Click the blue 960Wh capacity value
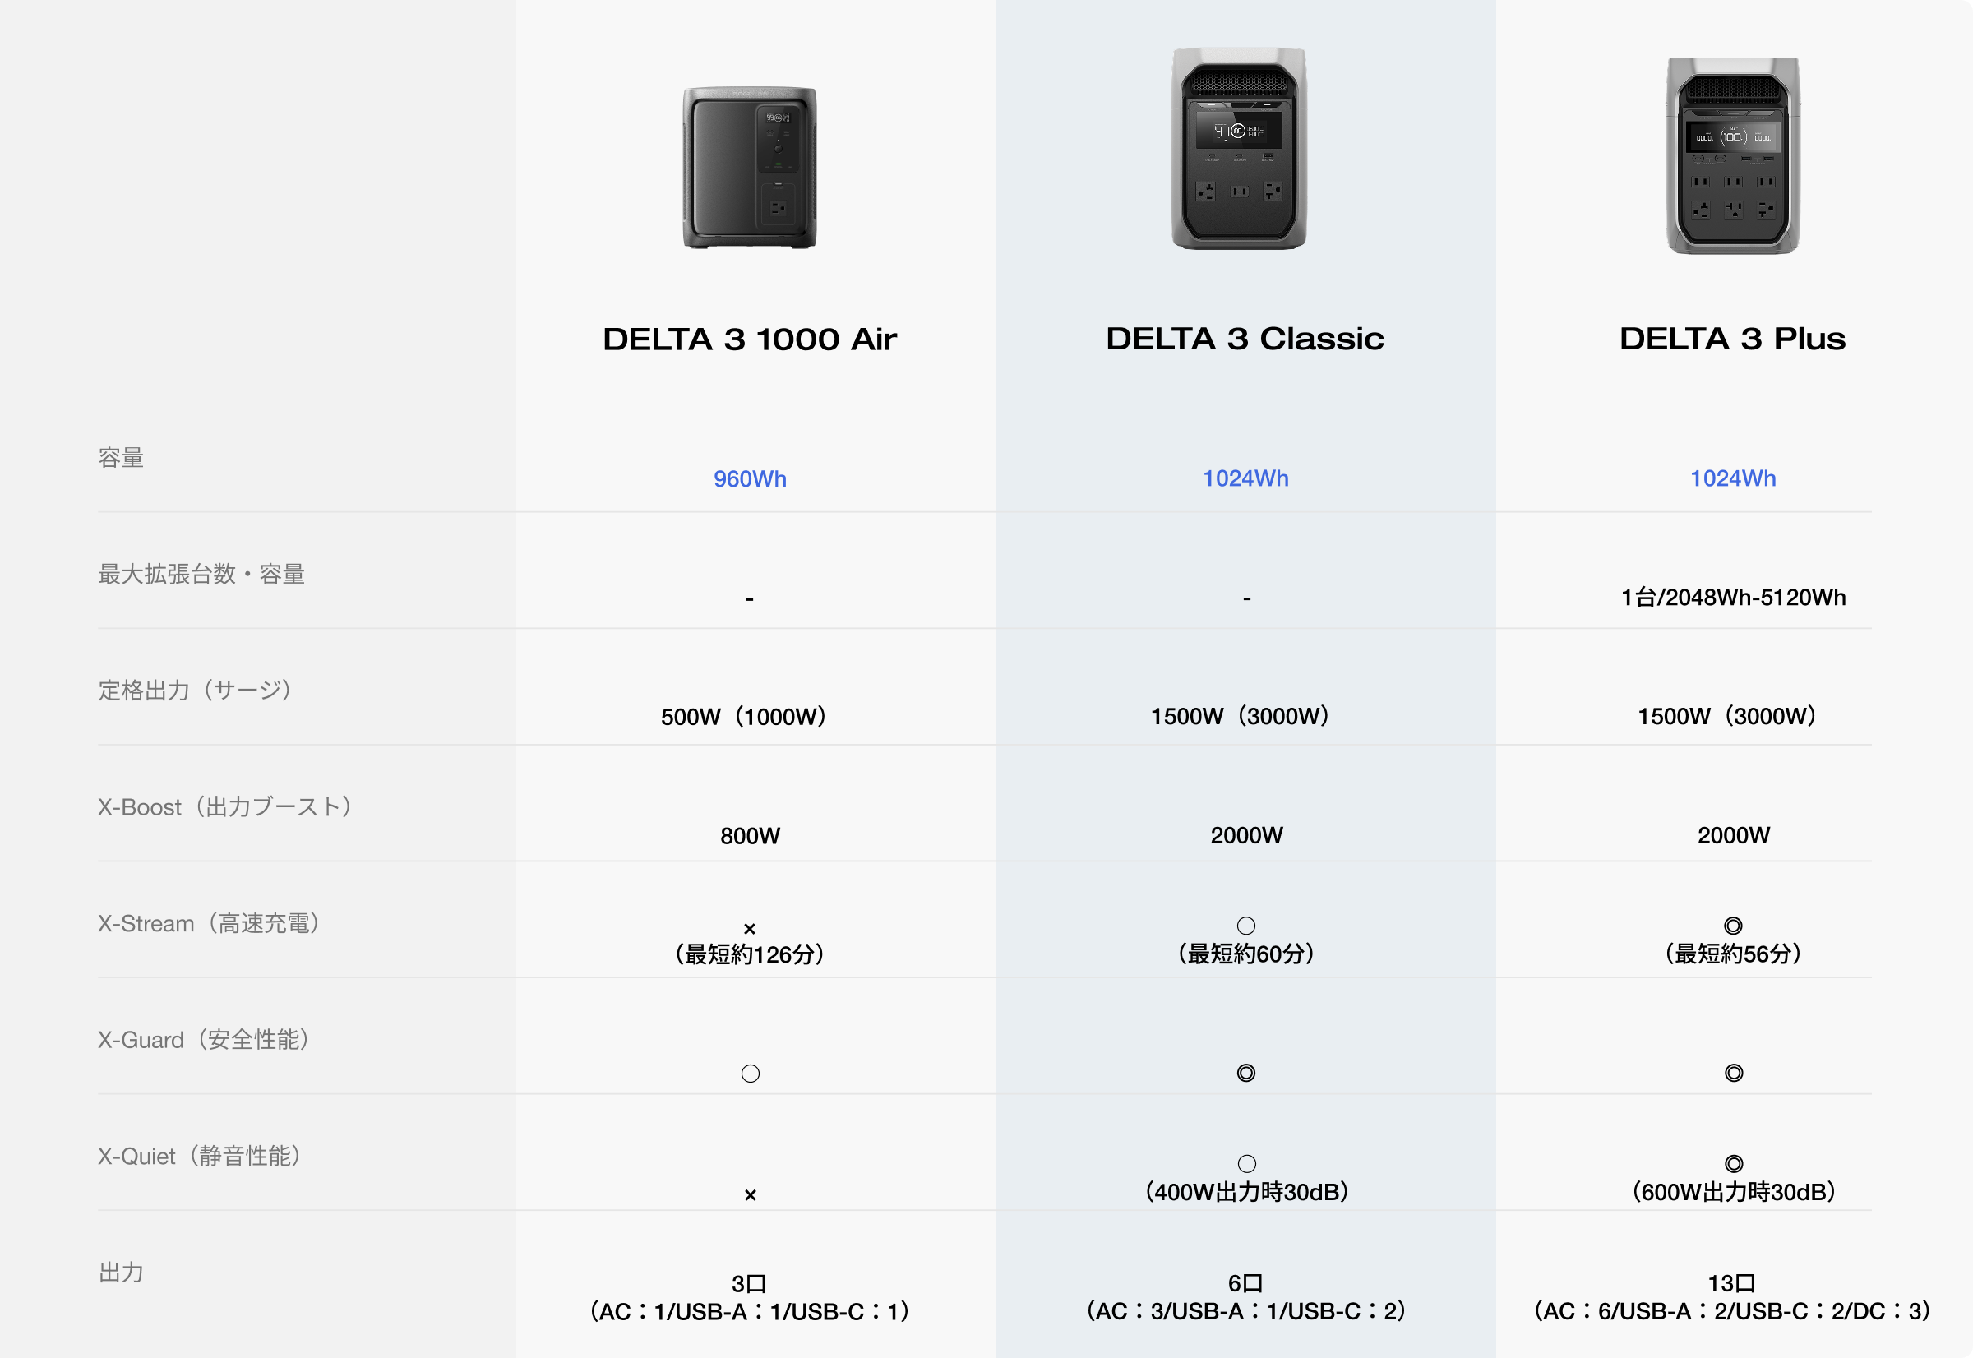Viewport: 1973px width, 1358px height. [750, 479]
